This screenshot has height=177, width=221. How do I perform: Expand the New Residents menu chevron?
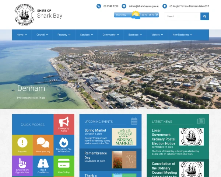coord(191,35)
